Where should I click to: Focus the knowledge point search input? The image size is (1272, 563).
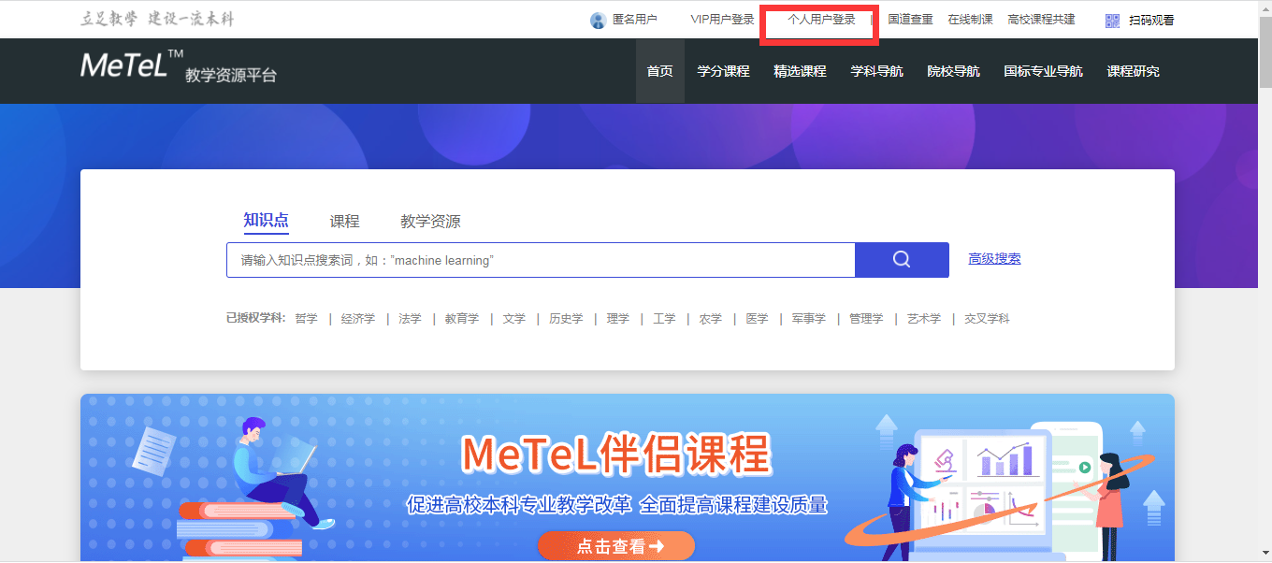tap(541, 260)
